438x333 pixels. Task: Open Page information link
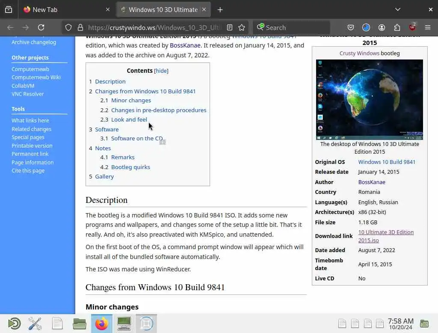coord(33,163)
